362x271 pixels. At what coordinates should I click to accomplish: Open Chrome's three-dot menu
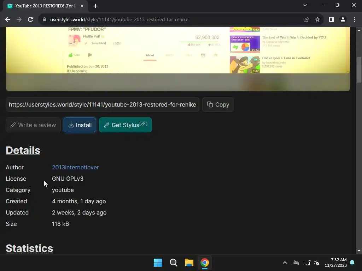coord(354,20)
